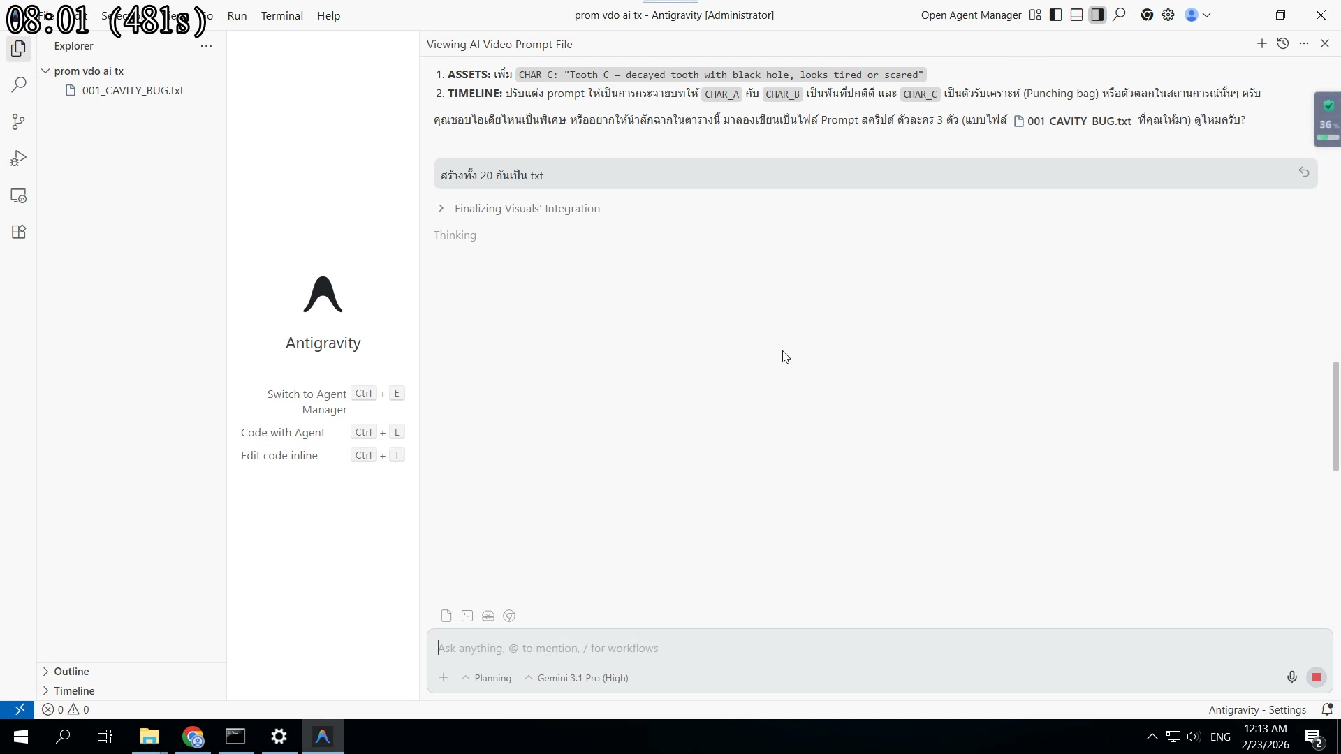Image resolution: width=1341 pixels, height=754 pixels.
Task: Open the Run and Debug view
Action: [x=19, y=158]
